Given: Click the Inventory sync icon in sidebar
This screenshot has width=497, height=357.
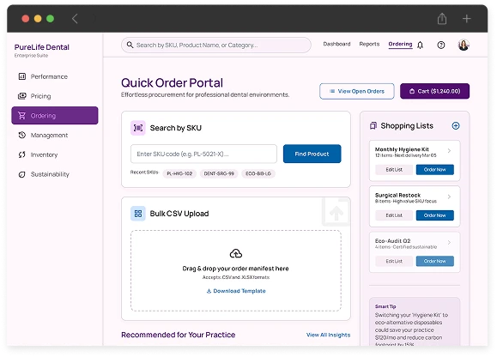Looking at the screenshot, I should point(21,154).
